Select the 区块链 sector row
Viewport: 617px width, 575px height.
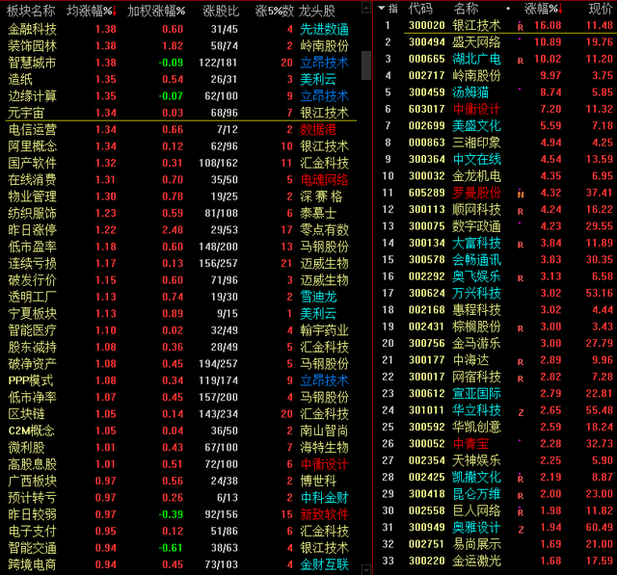181,414
